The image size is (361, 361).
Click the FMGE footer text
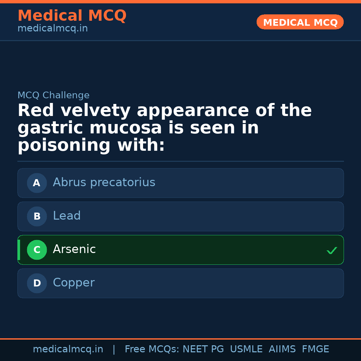315,349
